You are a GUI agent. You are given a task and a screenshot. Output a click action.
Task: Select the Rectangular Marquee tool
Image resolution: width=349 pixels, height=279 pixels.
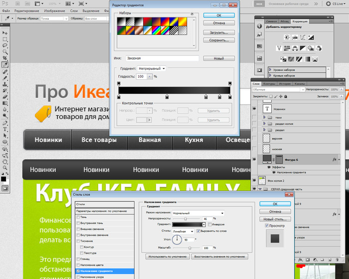(4, 39)
